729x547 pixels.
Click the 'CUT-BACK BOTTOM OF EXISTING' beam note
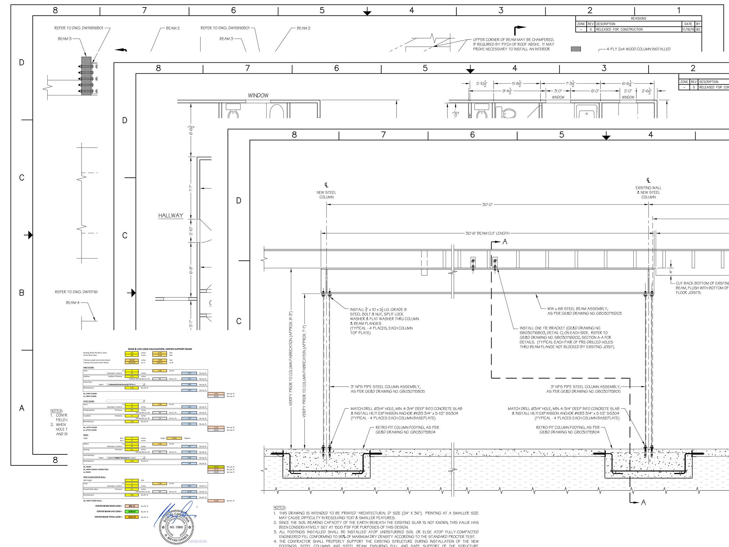702,288
